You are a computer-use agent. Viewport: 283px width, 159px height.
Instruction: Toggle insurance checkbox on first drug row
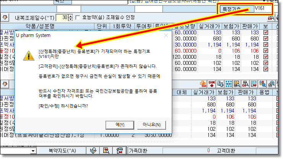tap(266, 32)
